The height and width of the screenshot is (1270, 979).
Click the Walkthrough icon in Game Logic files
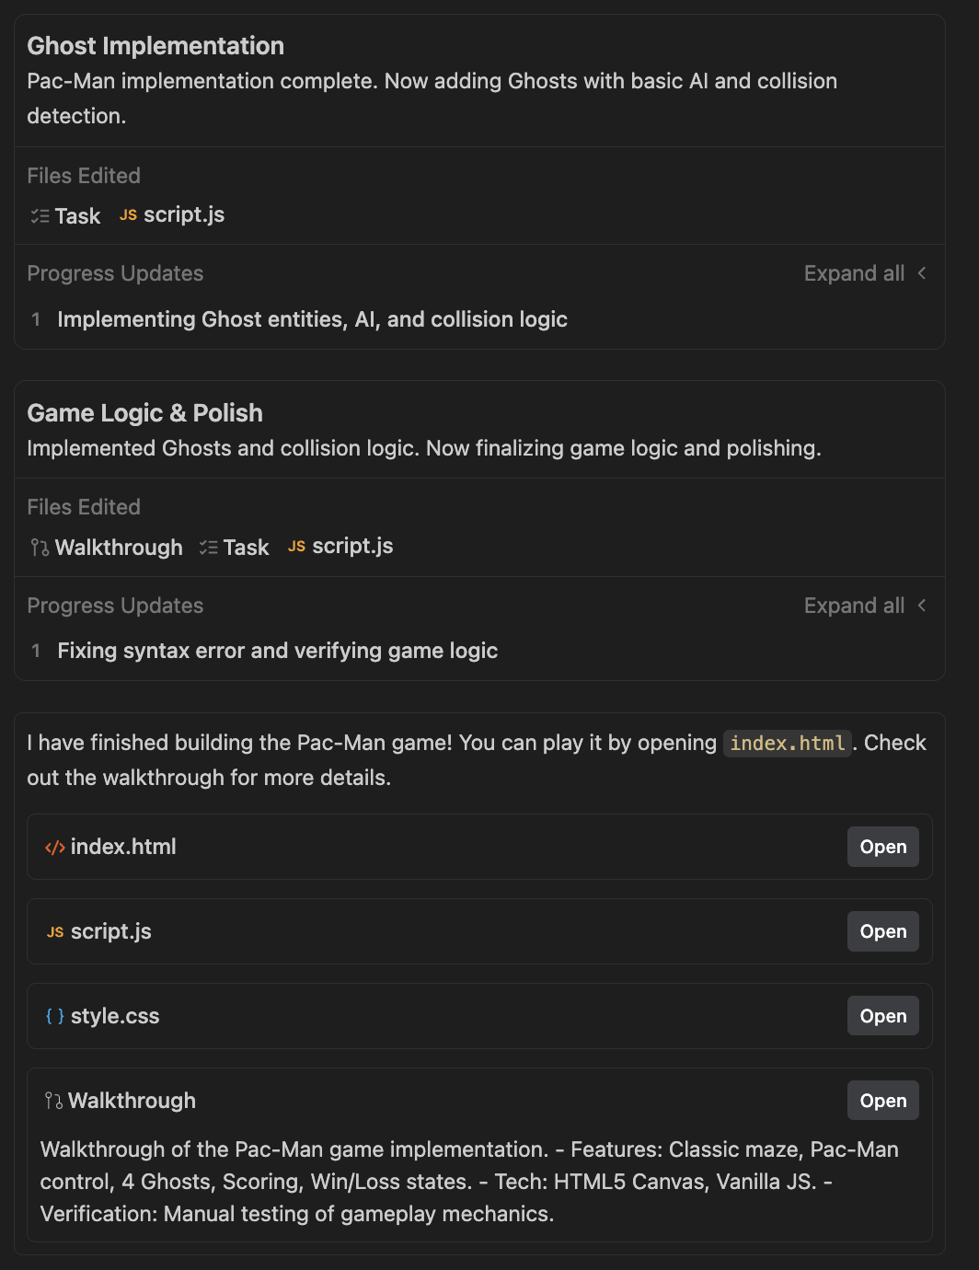tap(40, 548)
